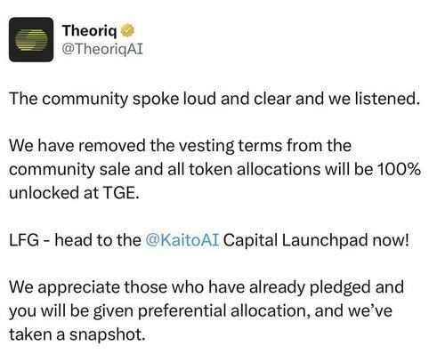Click the text "taken a snapshot."
This screenshot has width=445, height=362.
point(77,334)
